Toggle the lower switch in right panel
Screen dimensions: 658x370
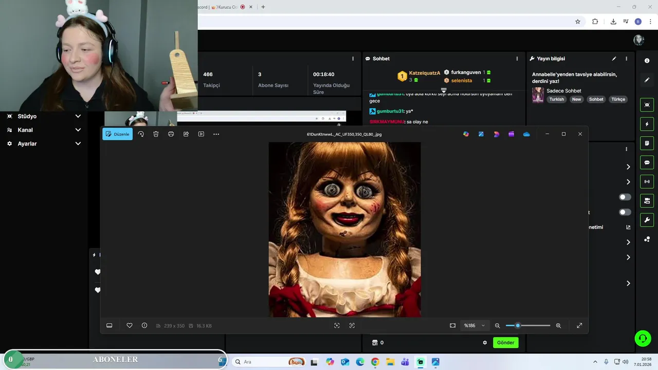pyautogui.click(x=625, y=212)
